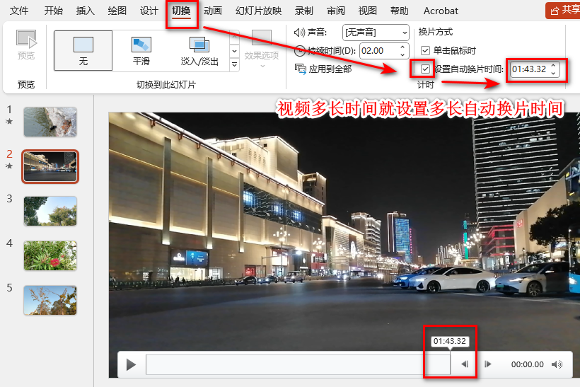Open the 动画 ribbon tab

(x=213, y=11)
